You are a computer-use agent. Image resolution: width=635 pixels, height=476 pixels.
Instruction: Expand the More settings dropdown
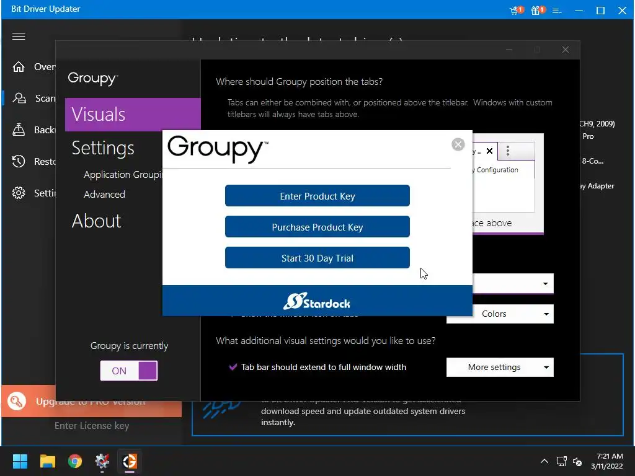[500, 367]
